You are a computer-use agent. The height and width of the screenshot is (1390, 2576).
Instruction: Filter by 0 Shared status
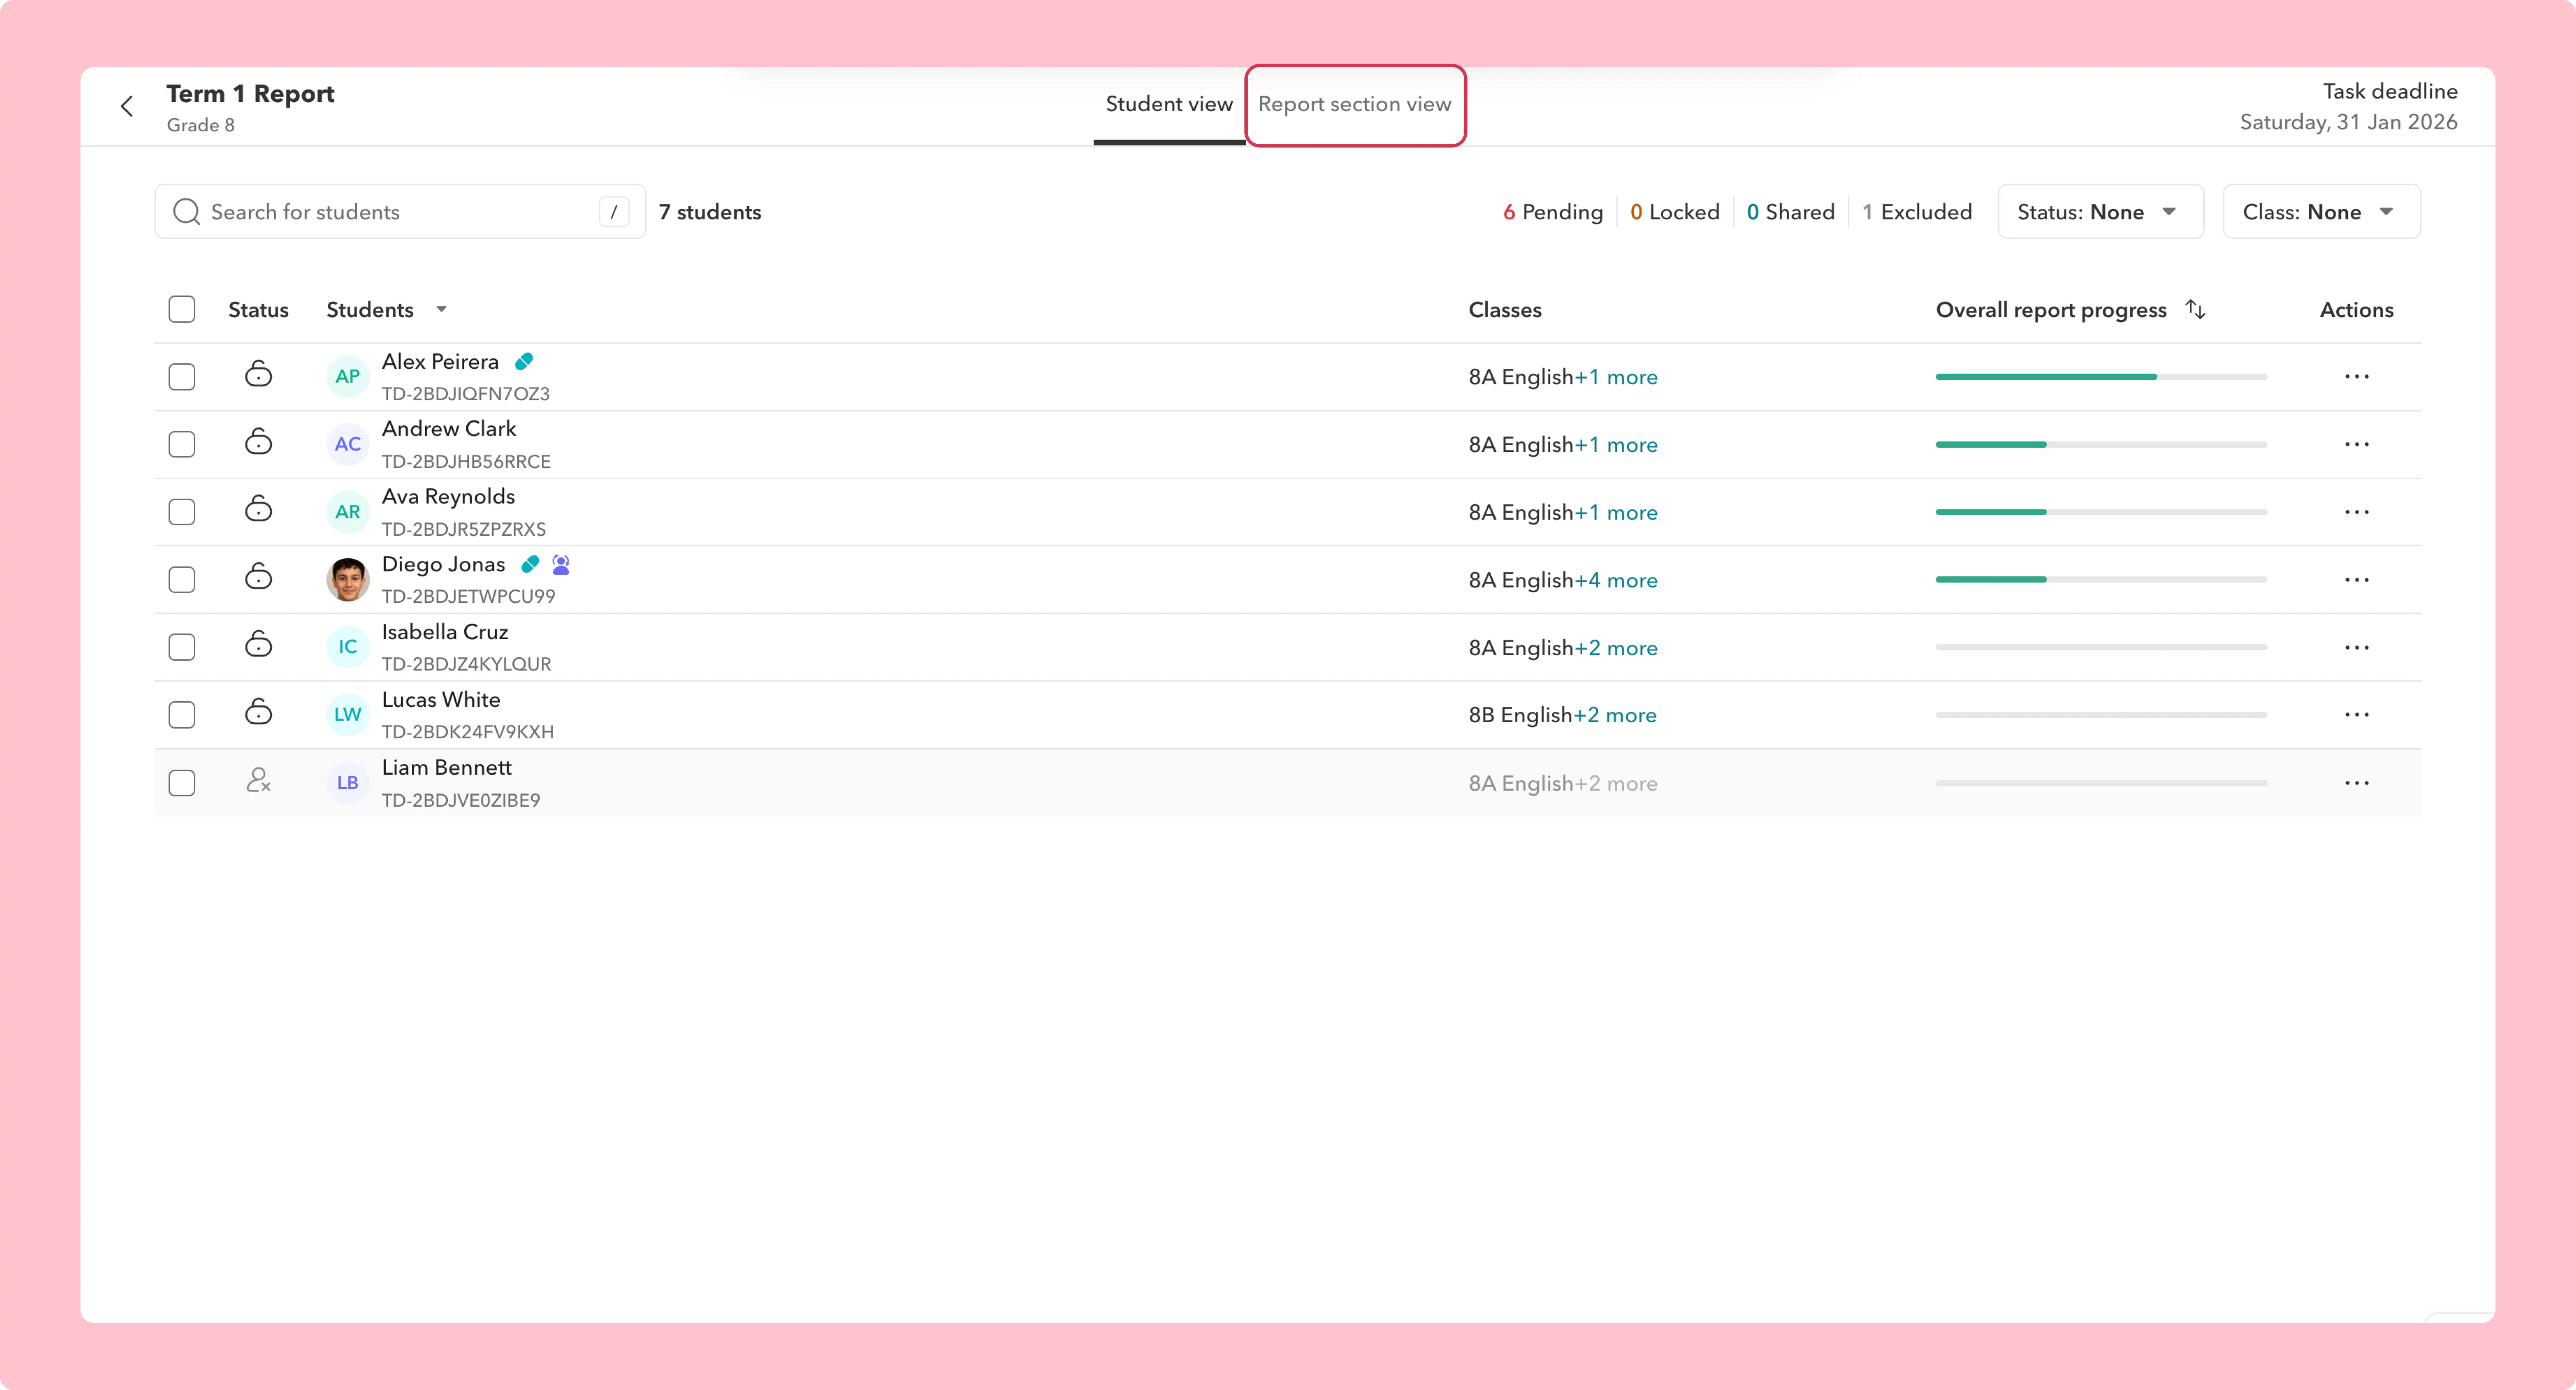1791,212
